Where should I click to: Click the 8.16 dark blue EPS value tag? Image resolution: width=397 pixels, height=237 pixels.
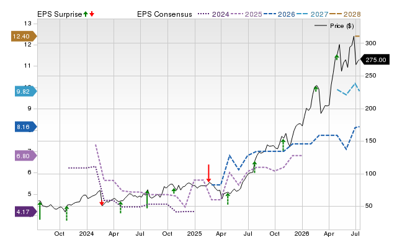(x=26, y=127)
